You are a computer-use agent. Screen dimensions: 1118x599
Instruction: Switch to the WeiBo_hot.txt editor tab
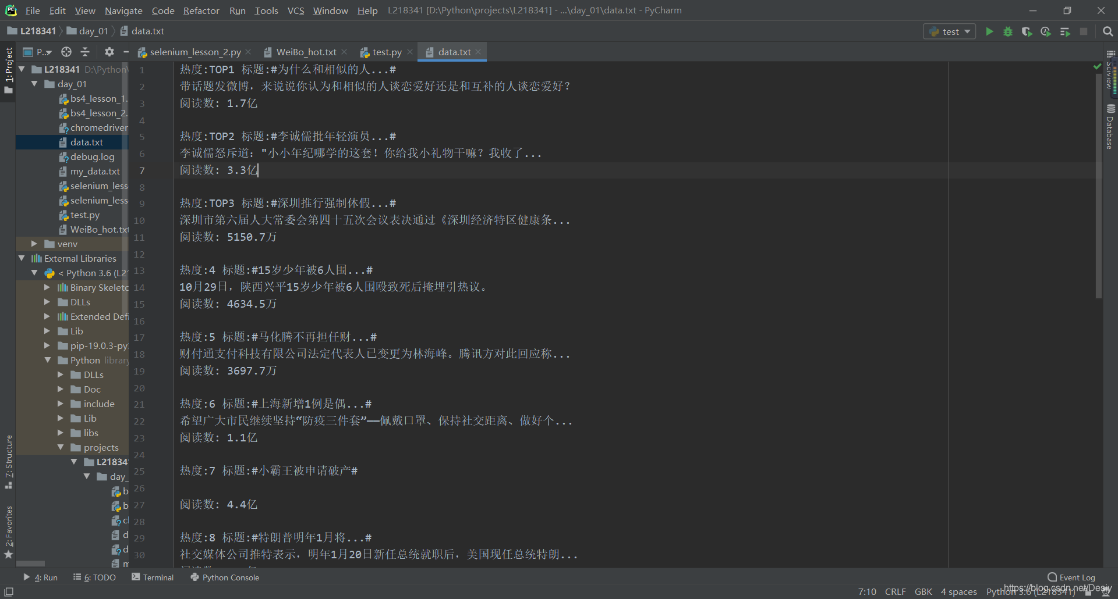click(305, 52)
